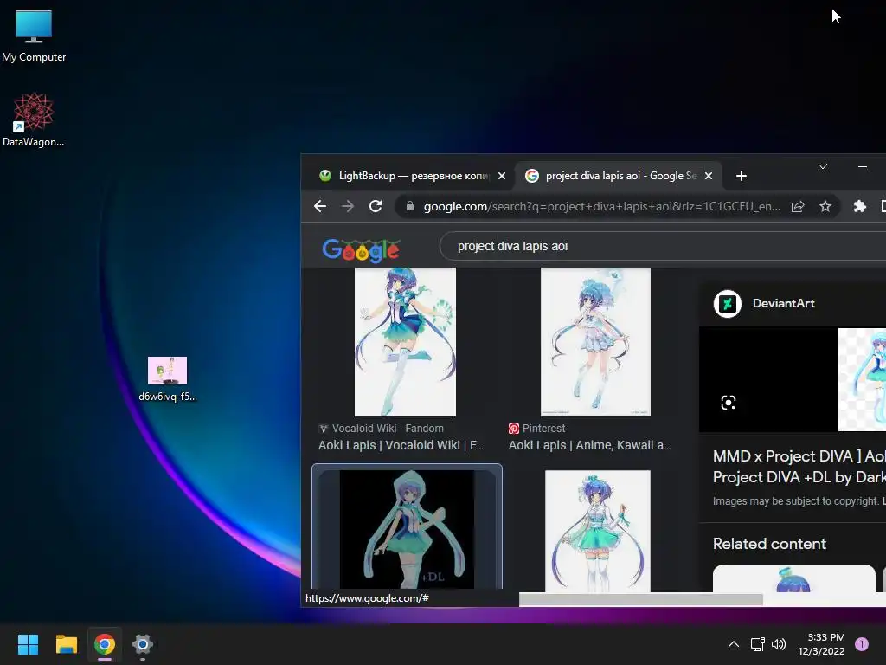886x665 pixels.
Task: Open My Computer desktop icon
Action: 34,36
